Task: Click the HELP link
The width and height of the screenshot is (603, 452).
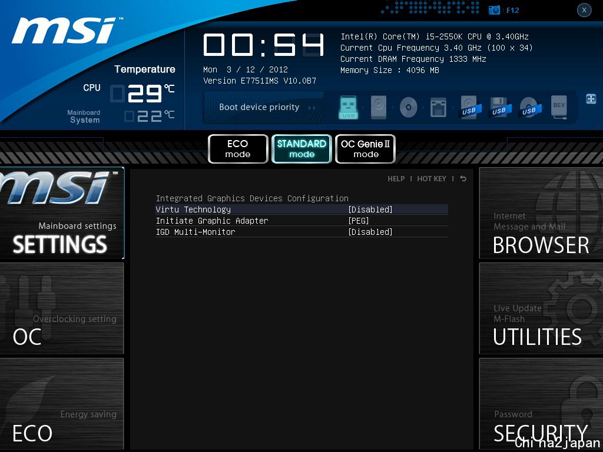Action: tap(396, 179)
